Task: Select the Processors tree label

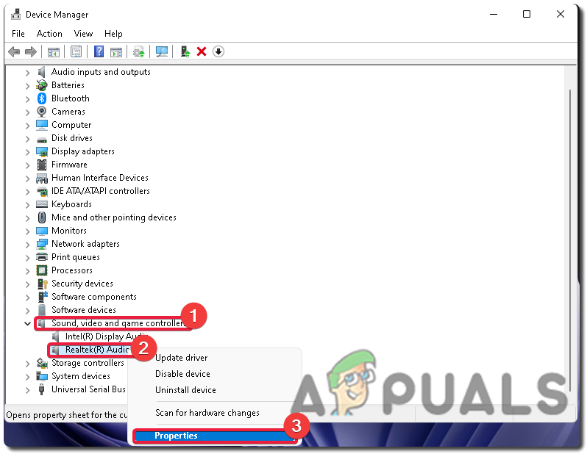Action: point(72,270)
